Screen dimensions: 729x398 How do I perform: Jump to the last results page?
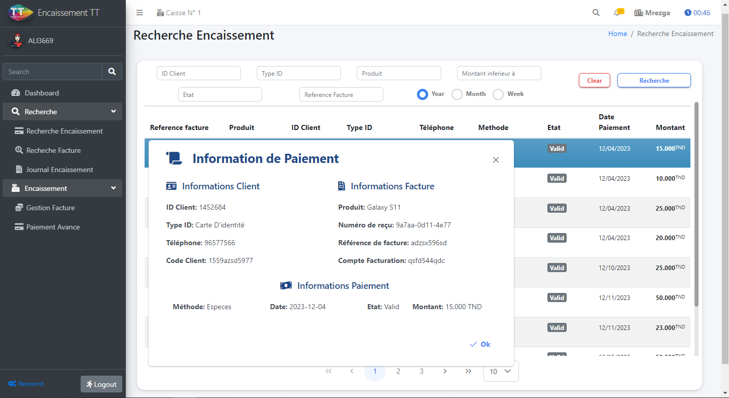tap(468, 371)
